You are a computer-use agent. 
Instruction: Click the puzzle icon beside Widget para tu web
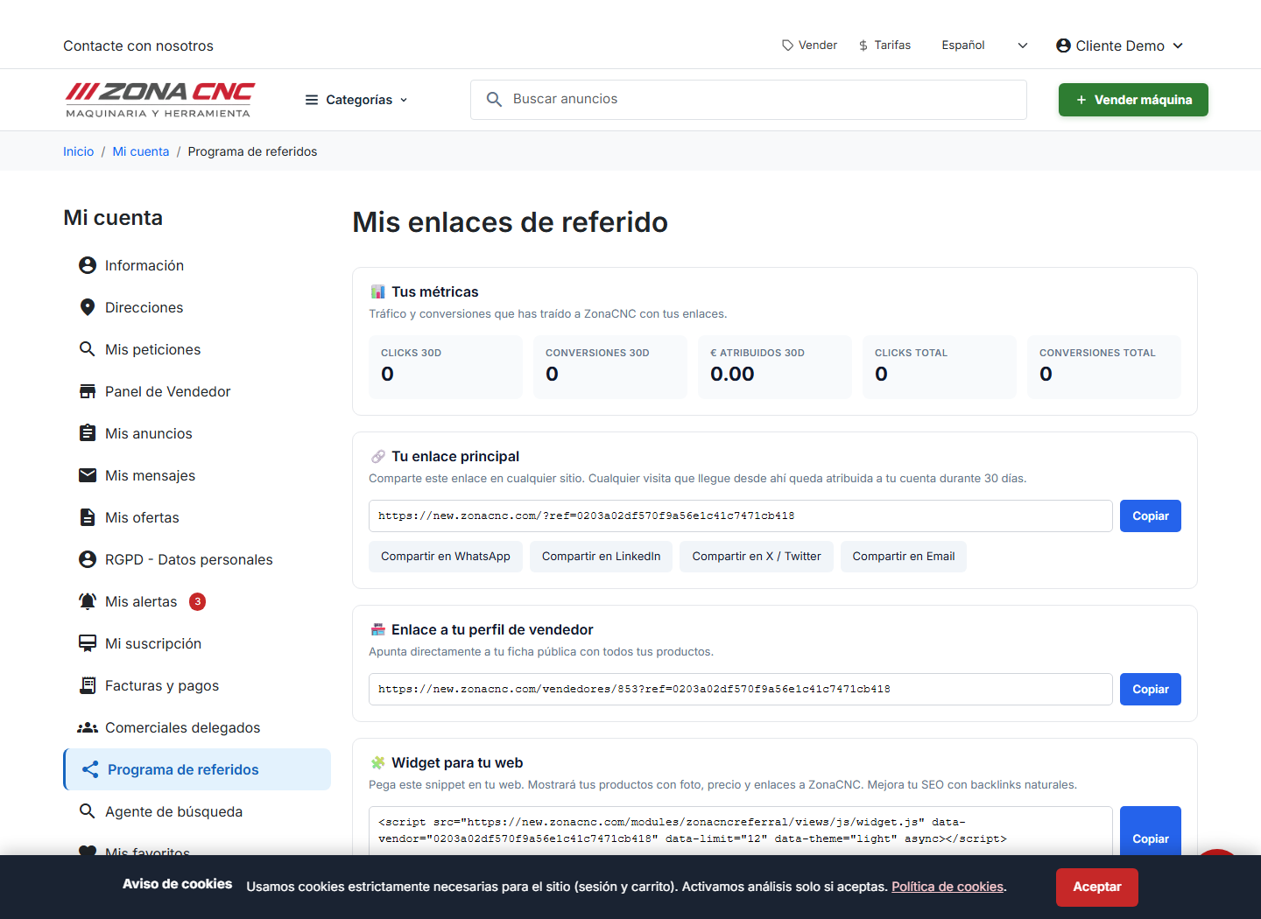(x=378, y=762)
